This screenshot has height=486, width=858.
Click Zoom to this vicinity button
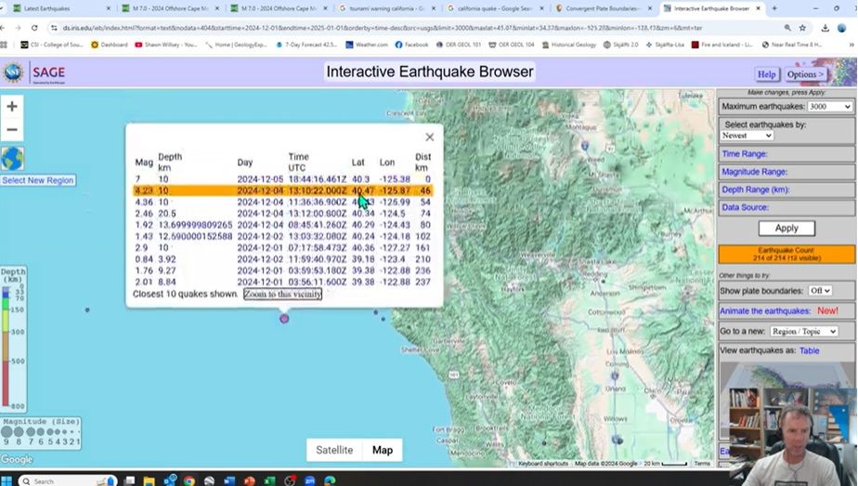[282, 294]
